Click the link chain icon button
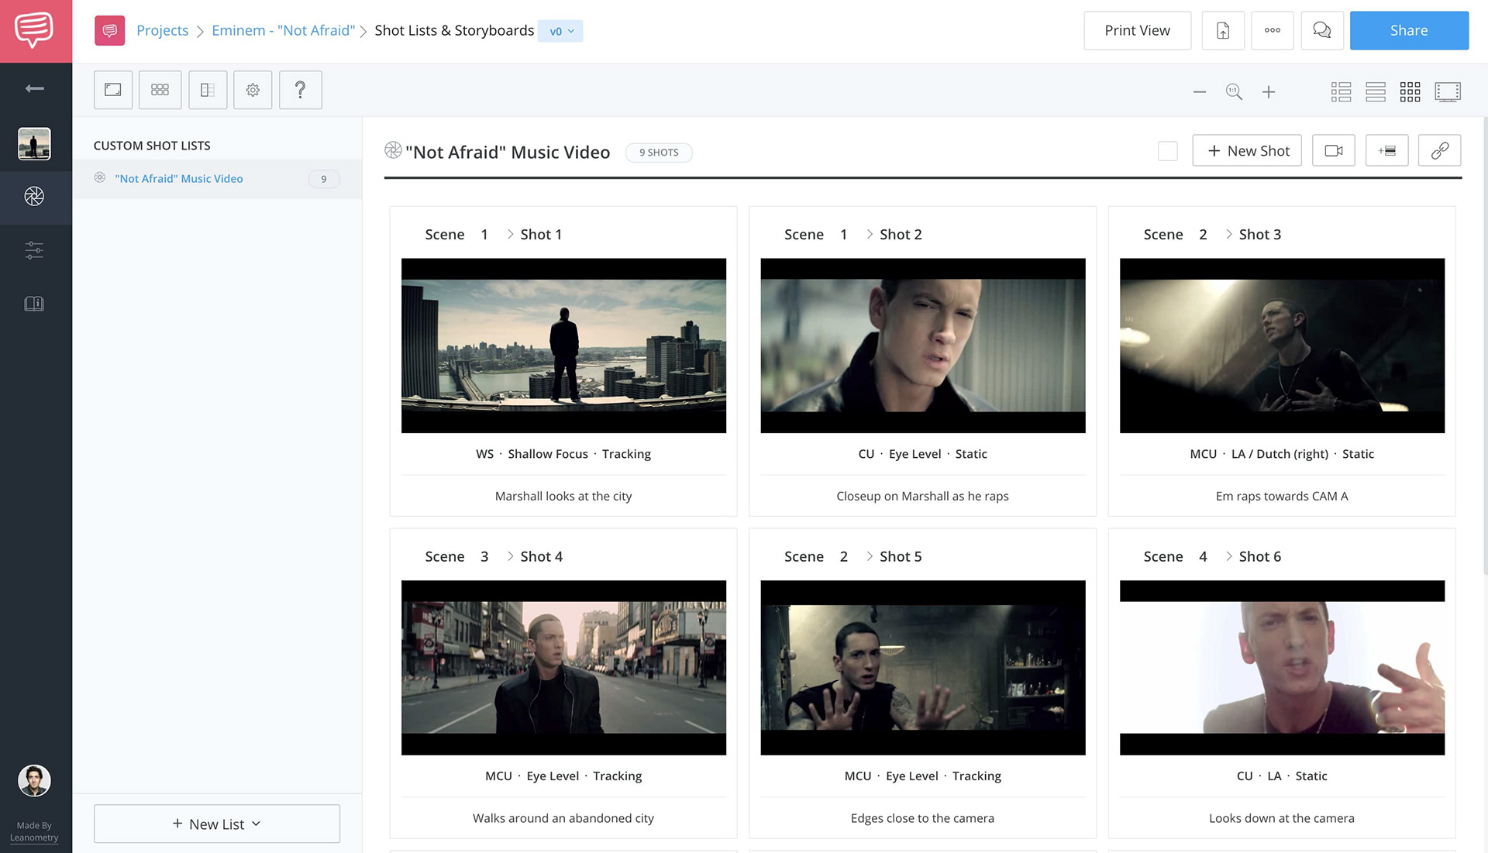This screenshot has width=1488, height=853. coord(1440,151)
